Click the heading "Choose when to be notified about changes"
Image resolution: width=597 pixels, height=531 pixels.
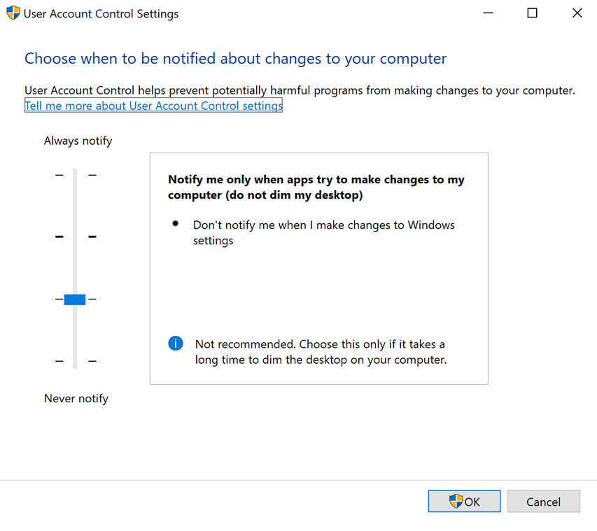coord(235,59)
